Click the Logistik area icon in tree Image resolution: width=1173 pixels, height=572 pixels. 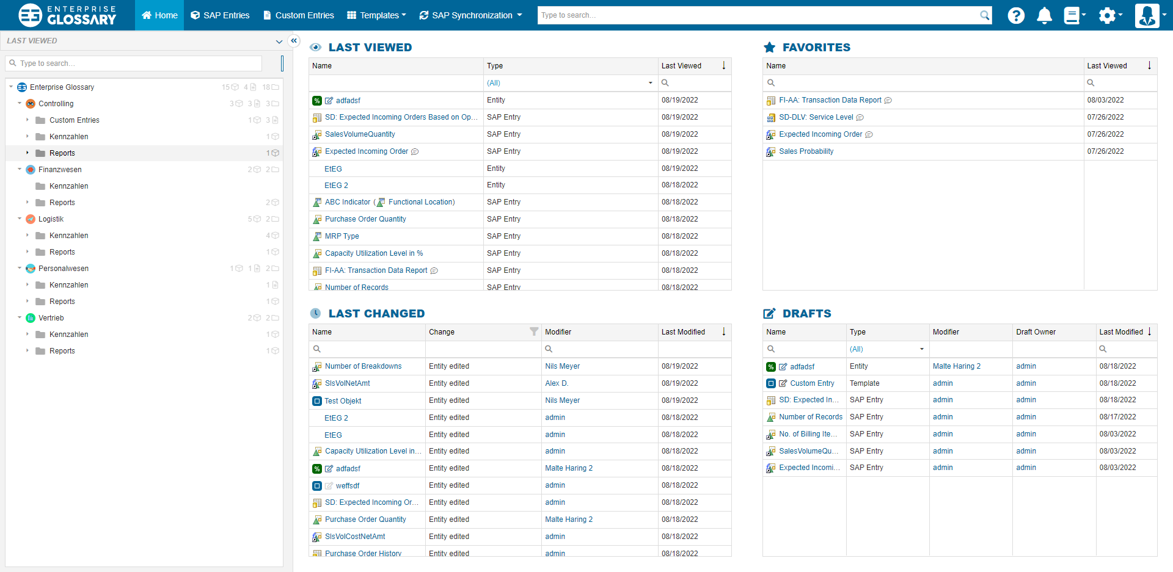[x=31, y=219]
